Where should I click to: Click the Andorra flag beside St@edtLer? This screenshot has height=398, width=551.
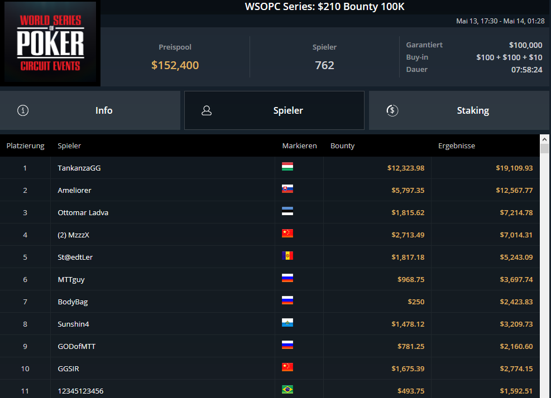[288, 255]
